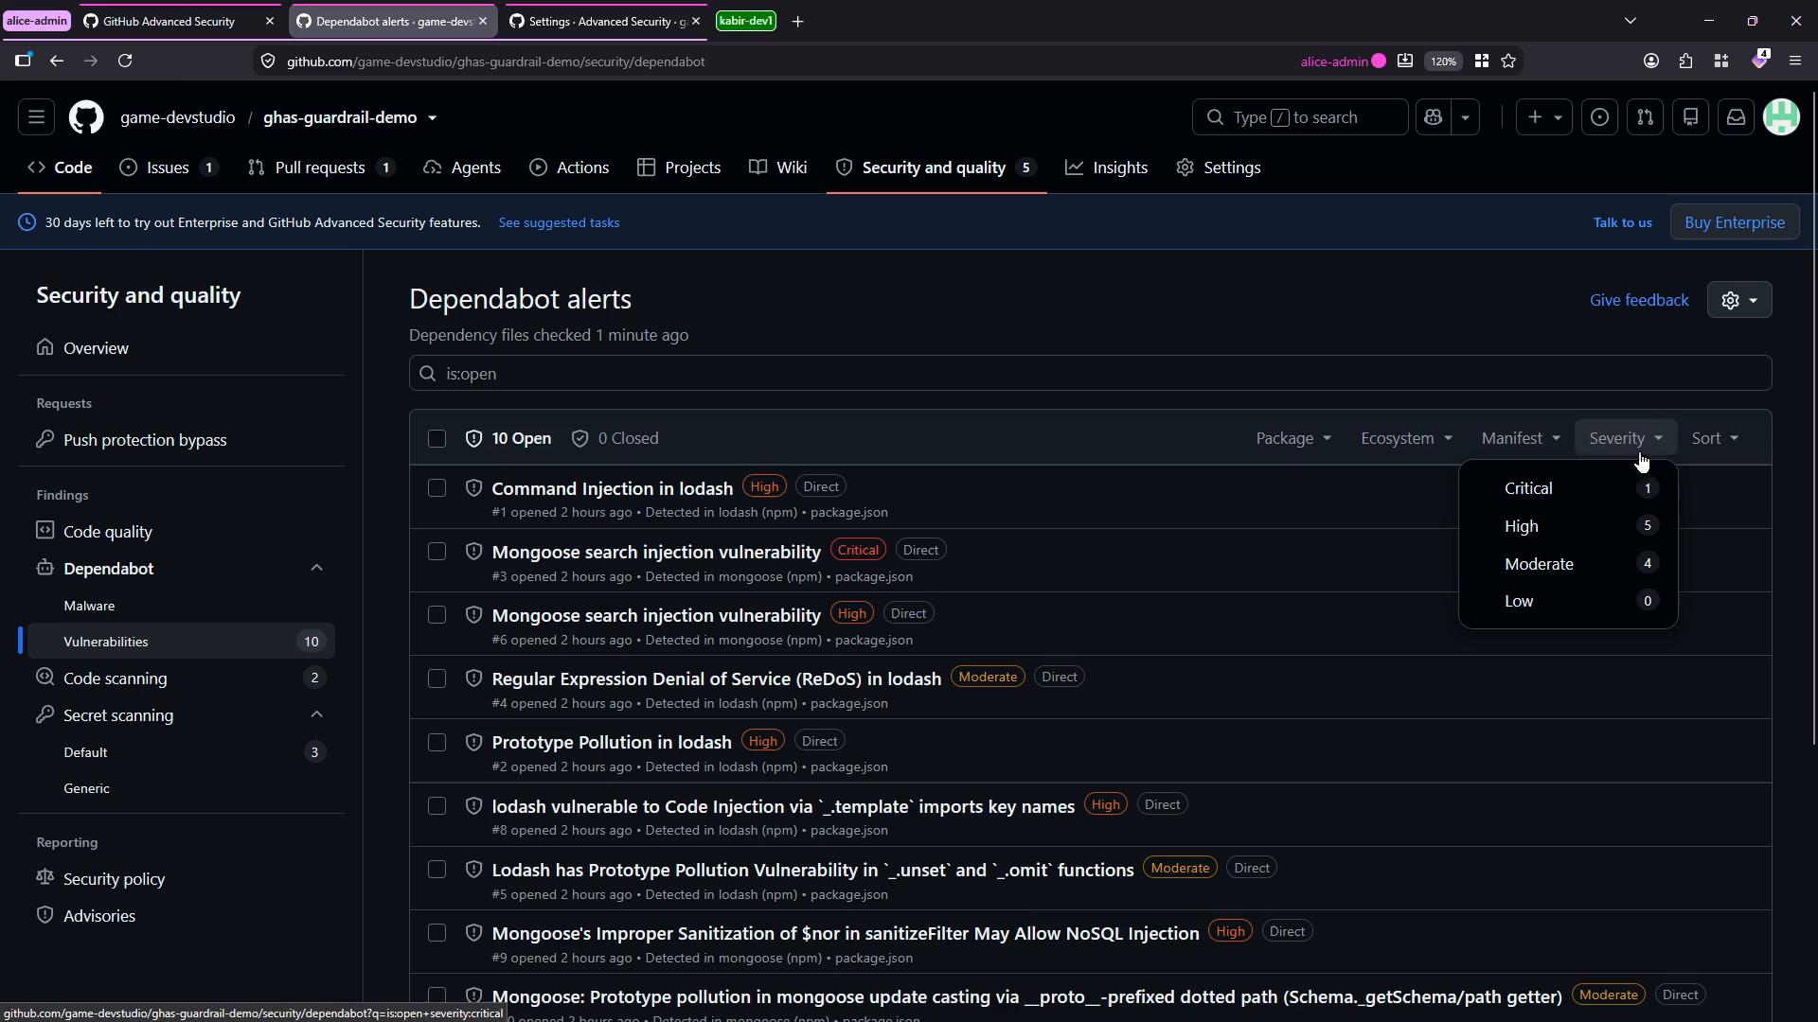Open the Package filter dropdown

click(x=1293, y=438)
